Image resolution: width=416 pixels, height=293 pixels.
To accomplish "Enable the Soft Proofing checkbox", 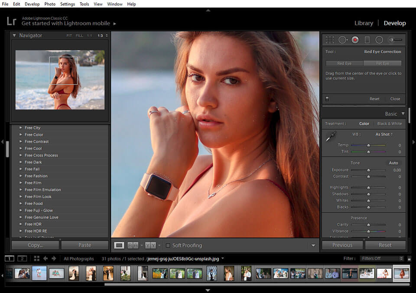I will 168,245.
